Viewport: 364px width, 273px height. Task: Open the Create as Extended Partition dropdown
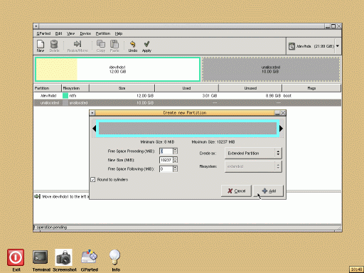pyautogui.click(x=253, y=153)
